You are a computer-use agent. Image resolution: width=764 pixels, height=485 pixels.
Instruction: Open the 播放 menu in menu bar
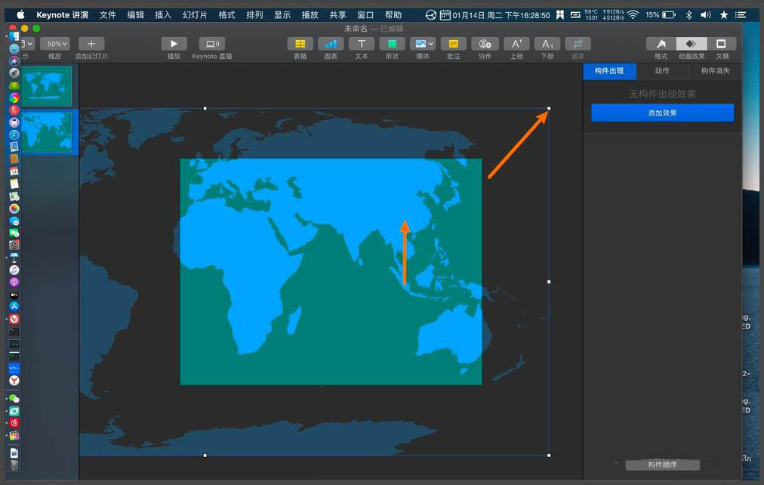click(x=310, y=15)
